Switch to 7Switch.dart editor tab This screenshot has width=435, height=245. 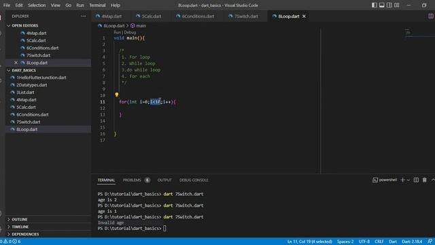[x=246, y=16]
